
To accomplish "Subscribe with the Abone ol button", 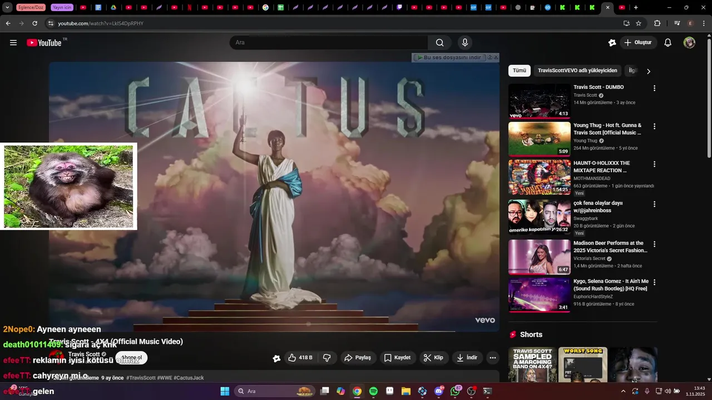I will [x=131, y=358].
